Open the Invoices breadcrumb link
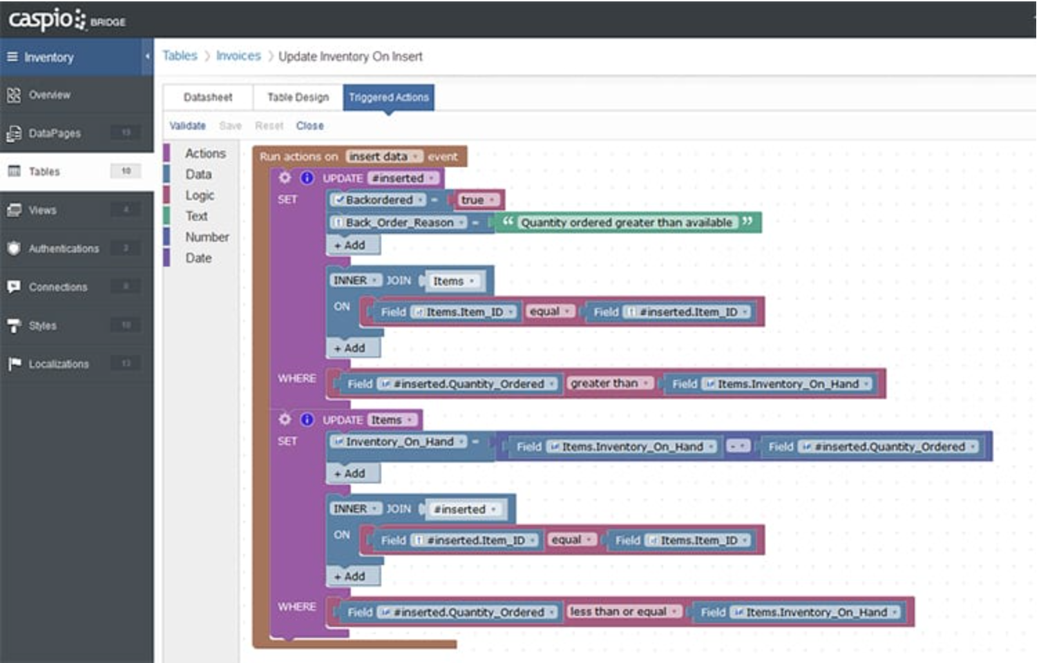Viewport: 1039px width, 663px height. (x=237, y=56)
